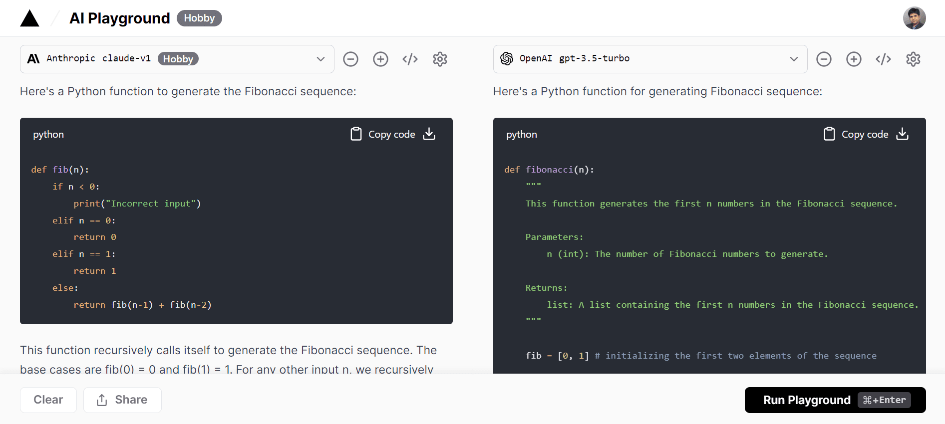Image resolution: width=945 pixels, height=424 pixels.
Task: View code for the claude-v1 panel
Action: [410, 59]
